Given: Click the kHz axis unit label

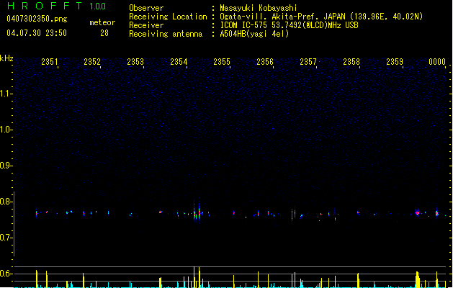Looking at the screenshot, I should pos(6,58).
